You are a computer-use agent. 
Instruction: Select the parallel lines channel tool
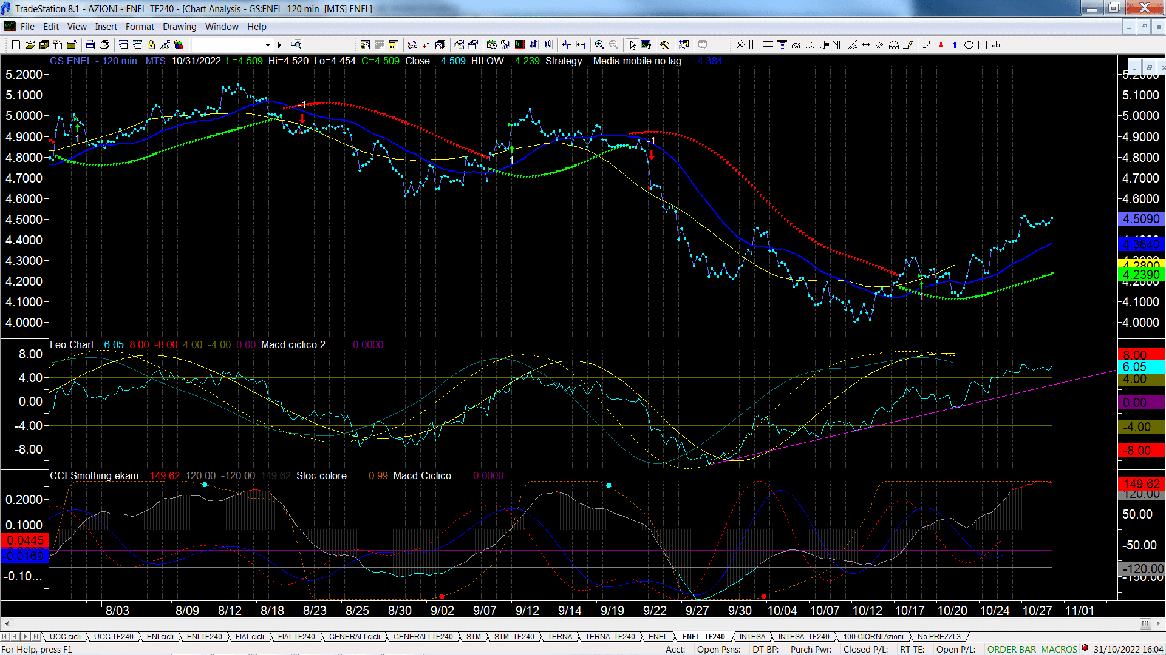pyautogui.click(x=880, y=45)
